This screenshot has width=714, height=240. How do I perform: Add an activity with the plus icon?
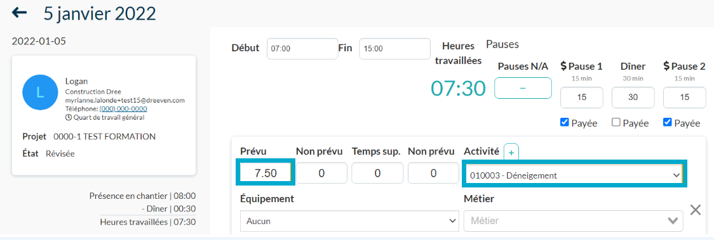click(x=511, y=153)
